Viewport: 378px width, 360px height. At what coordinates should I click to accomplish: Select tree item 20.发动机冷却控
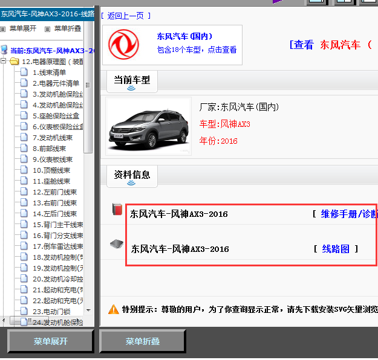(x=58, y=279)
